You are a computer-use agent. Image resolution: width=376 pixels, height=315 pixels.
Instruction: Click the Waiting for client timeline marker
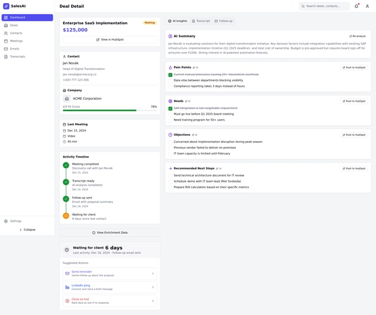click(x=66, y=216)
